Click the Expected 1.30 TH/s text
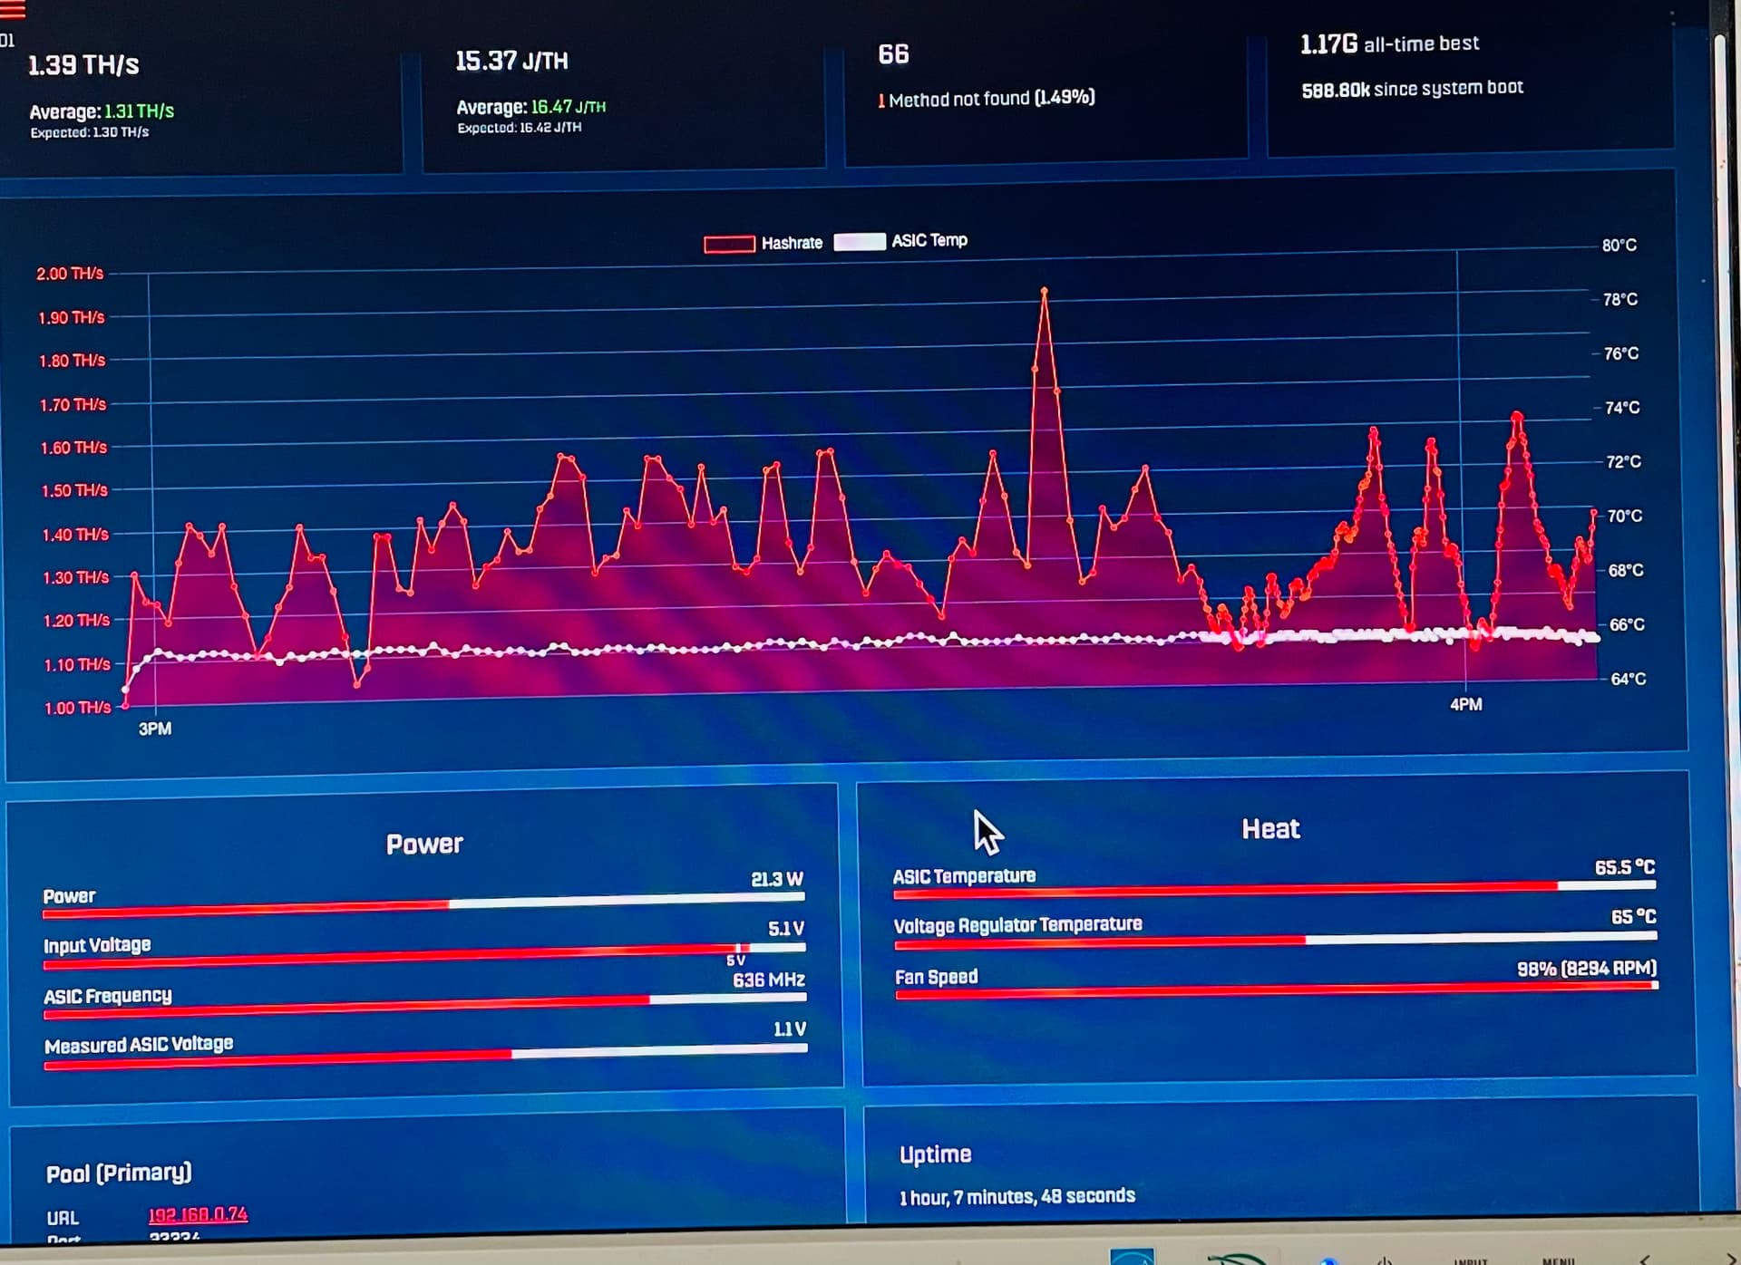Screen dimensions: 1741x1265 click(x=90, y=132)
